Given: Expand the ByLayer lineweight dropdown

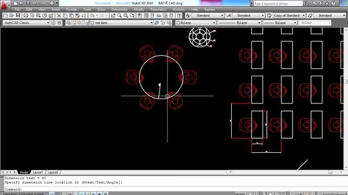Looking at the screenshot, I should [x=295, y=23].
